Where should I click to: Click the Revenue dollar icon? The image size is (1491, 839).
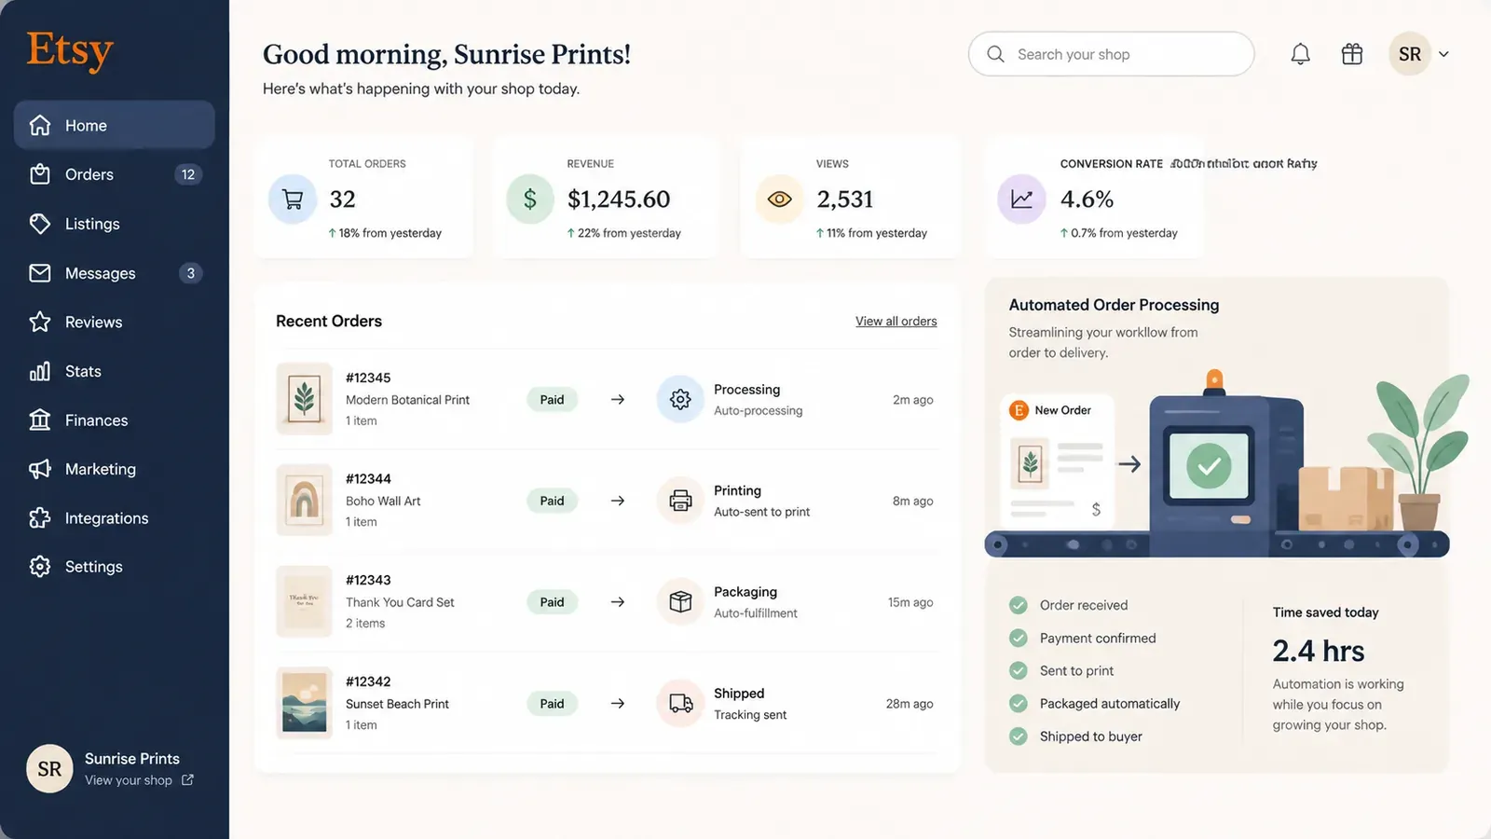point(530,199)
